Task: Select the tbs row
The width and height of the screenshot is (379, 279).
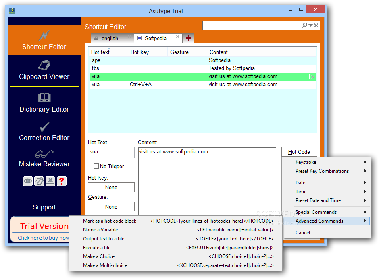Action: [203, 68]
